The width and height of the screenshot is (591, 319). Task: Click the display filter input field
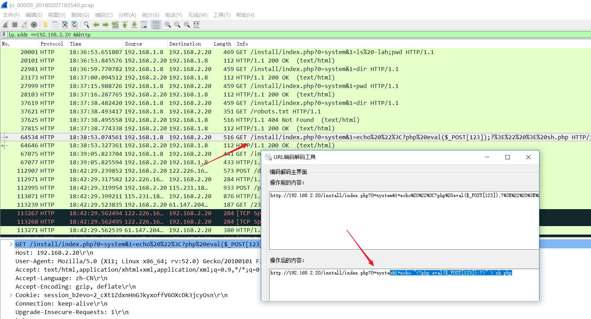[x=299, y=35]
